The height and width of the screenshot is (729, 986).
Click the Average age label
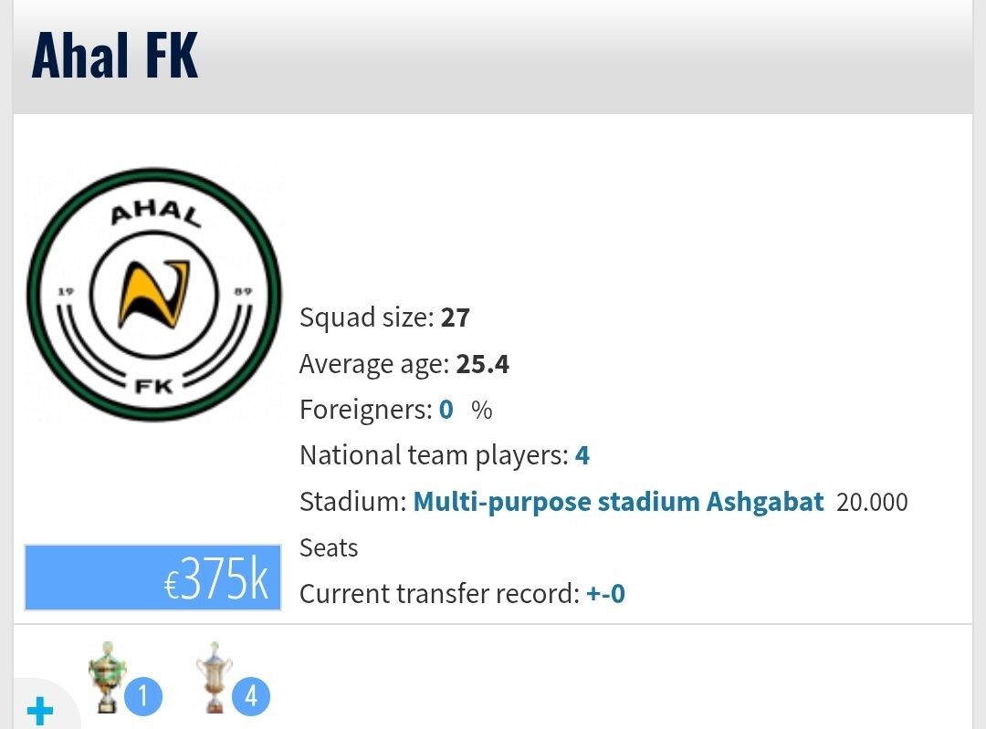coord(373,364)
